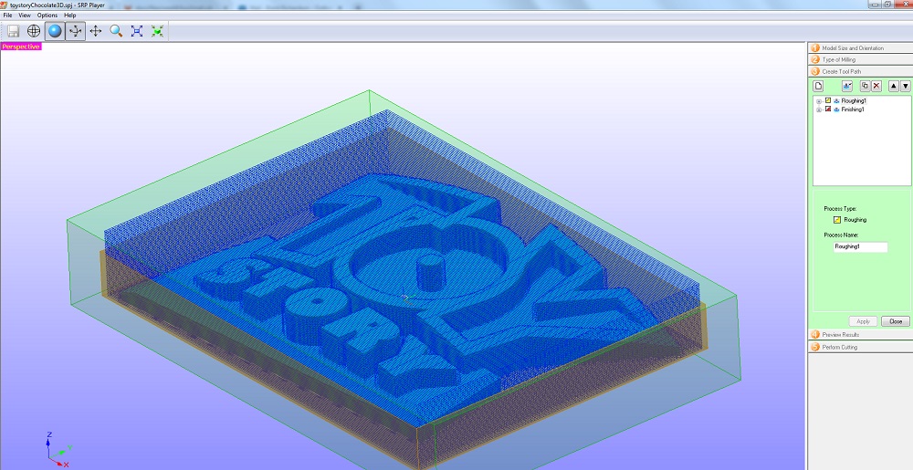Click the Perspective view label

tap(21, 47)
